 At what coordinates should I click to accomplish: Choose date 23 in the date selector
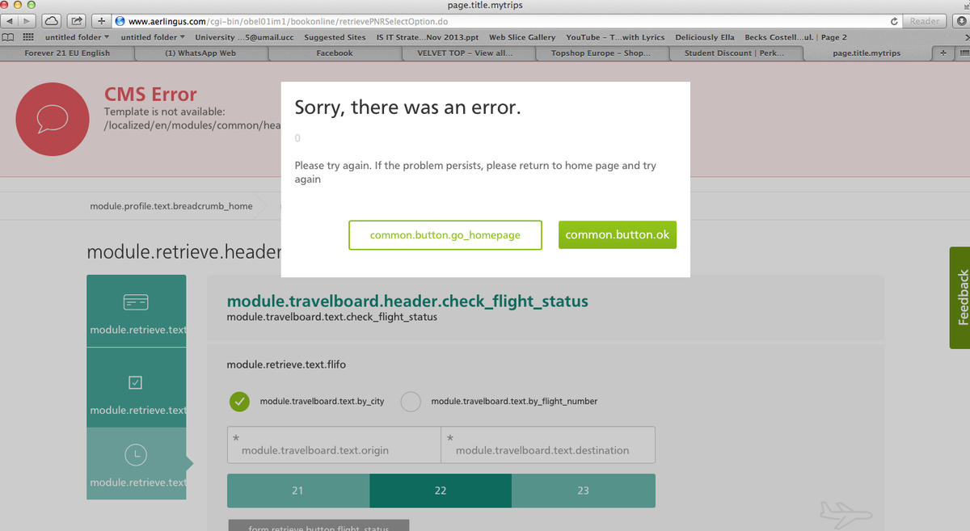584,491
